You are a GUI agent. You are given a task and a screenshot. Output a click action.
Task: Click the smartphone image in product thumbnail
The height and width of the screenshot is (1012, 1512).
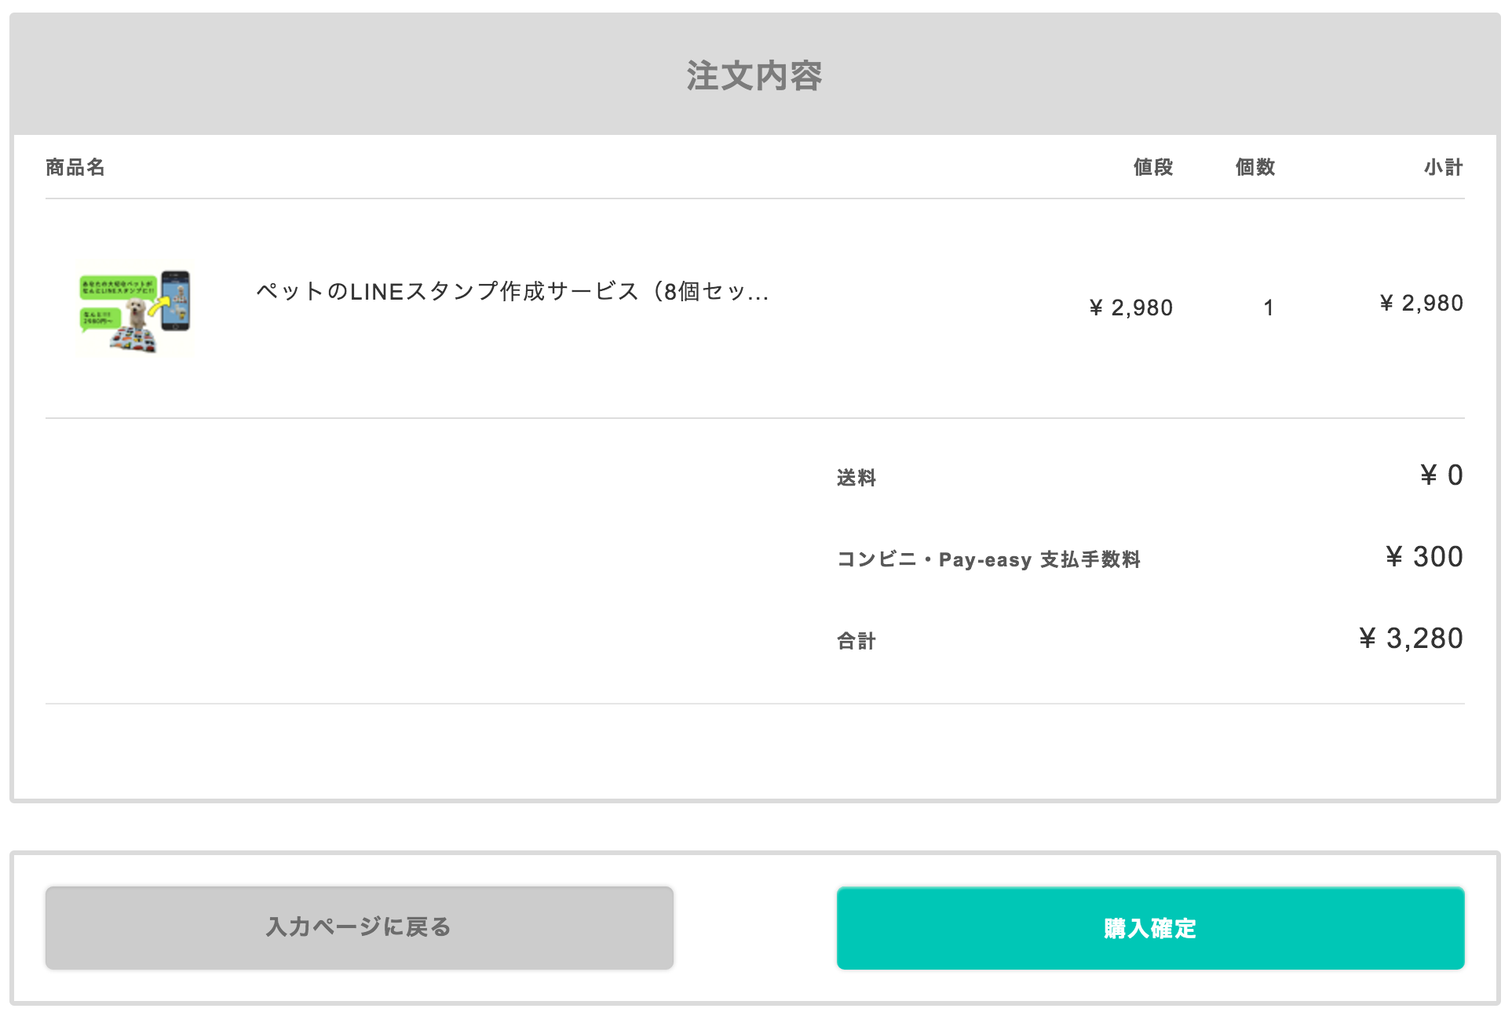(x=176, y=300)
